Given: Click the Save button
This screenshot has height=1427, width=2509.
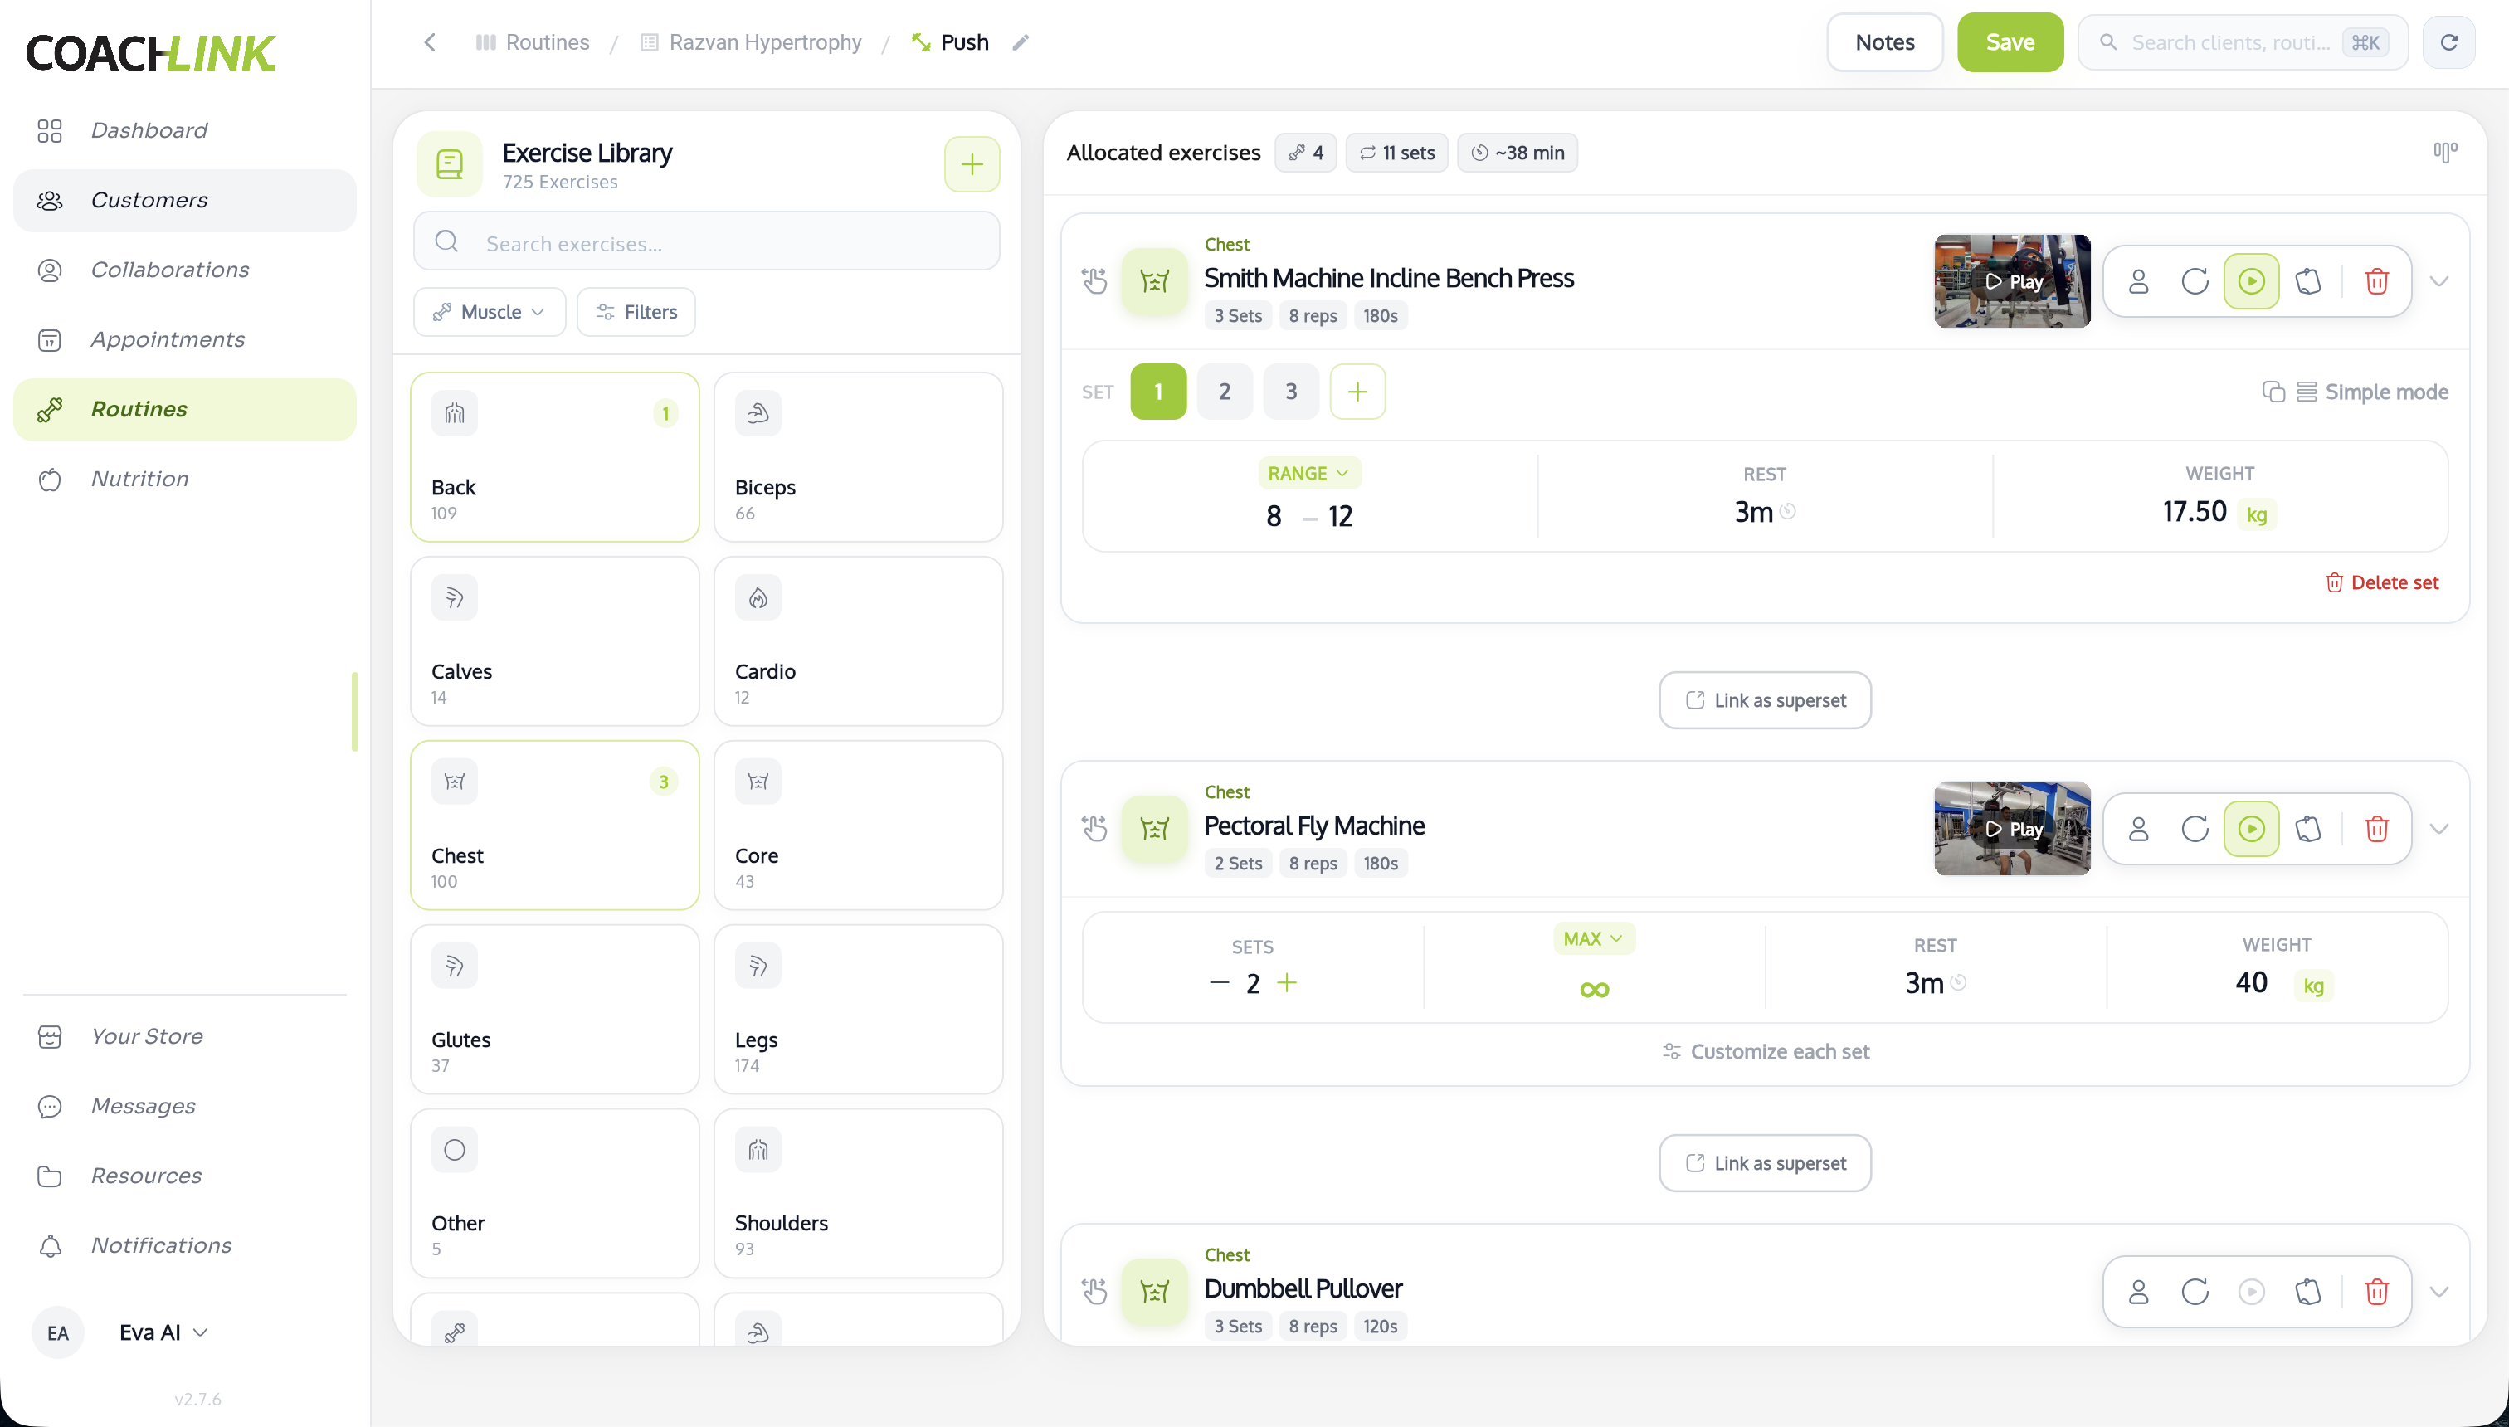Looking at the screenshot, I should 2010,42.
